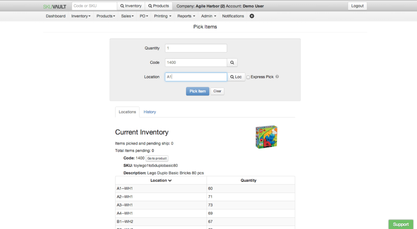Click Lego Duplo Basic Bricks description

(x=175, y=173)
